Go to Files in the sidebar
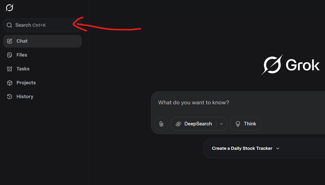Image resolution: width=325 pixels, height=185 pixels. (42, 55)
